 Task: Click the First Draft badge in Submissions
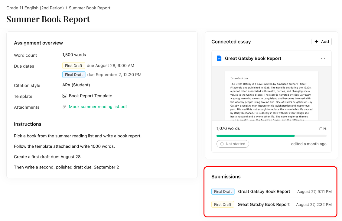223,204
